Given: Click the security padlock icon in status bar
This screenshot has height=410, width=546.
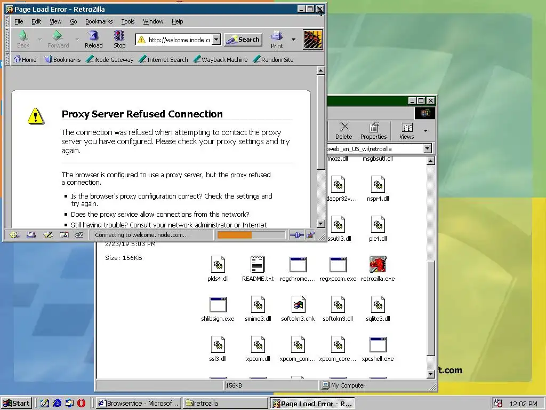Looking at the screenshot, I should click(x=310, y=235).
